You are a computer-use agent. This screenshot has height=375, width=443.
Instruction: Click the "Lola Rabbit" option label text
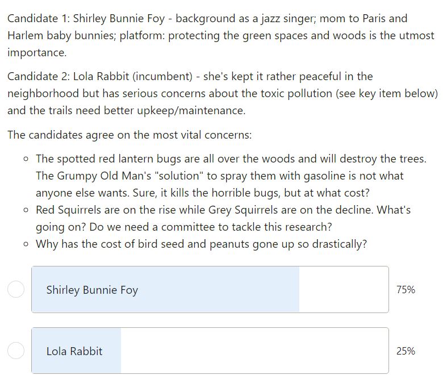74,351
